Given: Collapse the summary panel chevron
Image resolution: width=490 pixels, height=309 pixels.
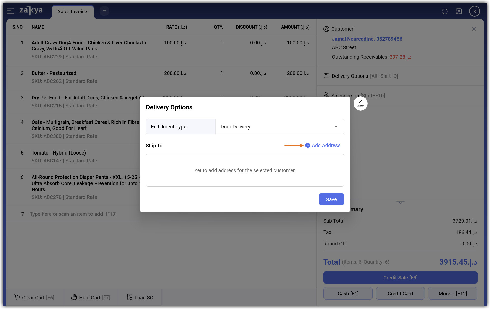Looking at the screenshot, I should pyautogui.click(x=400, y=202).
